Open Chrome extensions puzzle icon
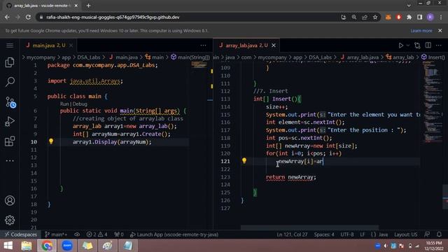Screen dimensions: 448x252 (409, 17)
